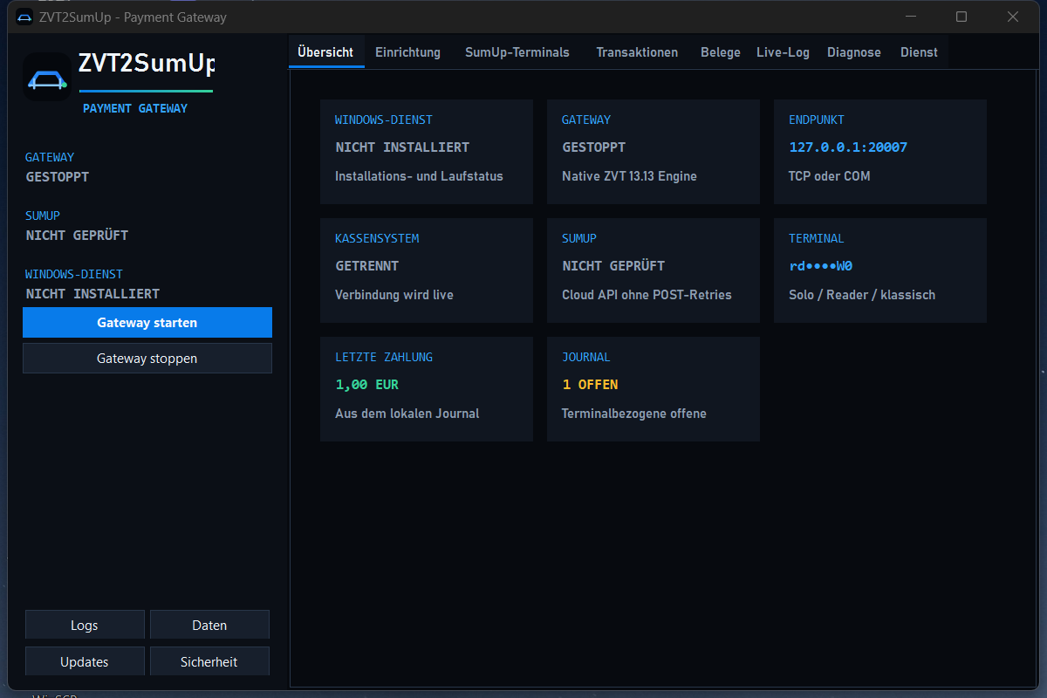Select endpoint value 127.0.0.1:20007
Screen dimensions: 1047x698
[x=848, y=147]
